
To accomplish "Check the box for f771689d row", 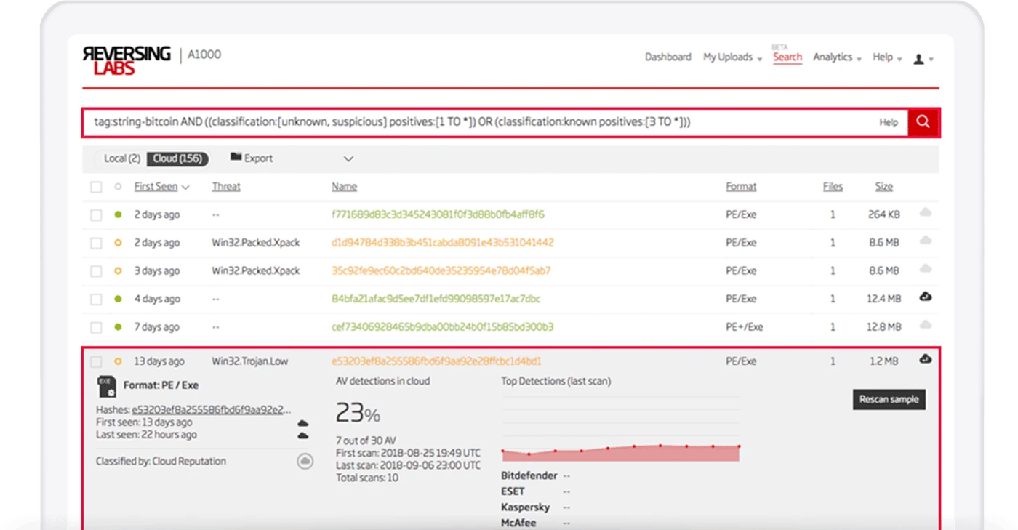I will (x=96, y=215).
